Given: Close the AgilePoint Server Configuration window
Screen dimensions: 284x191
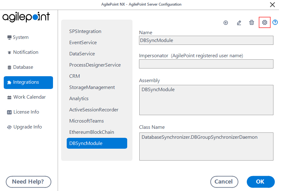Looking at the screenshot, I should coord(272,5).
